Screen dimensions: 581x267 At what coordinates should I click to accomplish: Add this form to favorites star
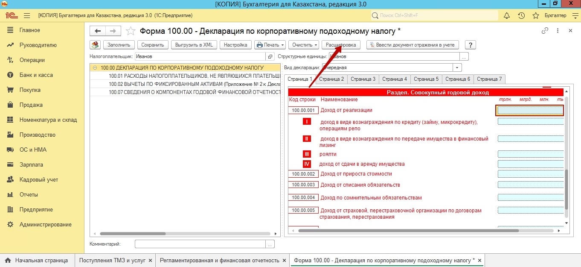tap(131, 31)
